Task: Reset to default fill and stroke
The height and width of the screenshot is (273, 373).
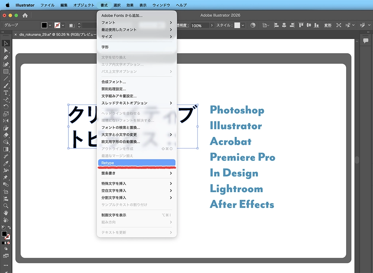Action: [x=3, y=227]
